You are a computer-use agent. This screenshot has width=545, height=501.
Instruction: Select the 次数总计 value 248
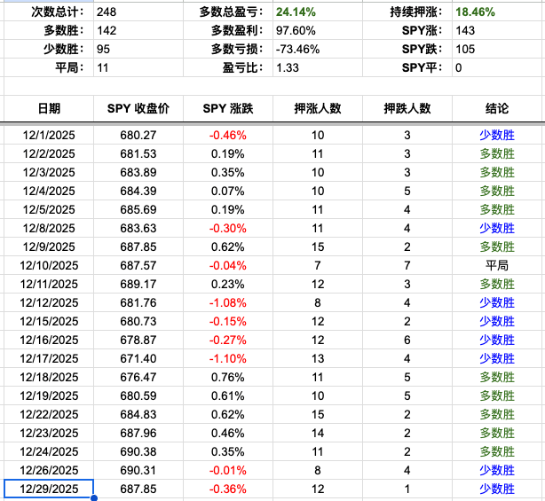click(x=138, y=12)
